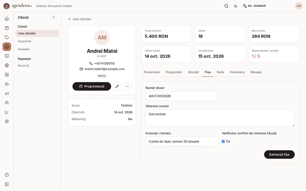Click the Vizite 19 card
Screen dimensions: 306x191
pyautogui.click(x=220, y=34)
